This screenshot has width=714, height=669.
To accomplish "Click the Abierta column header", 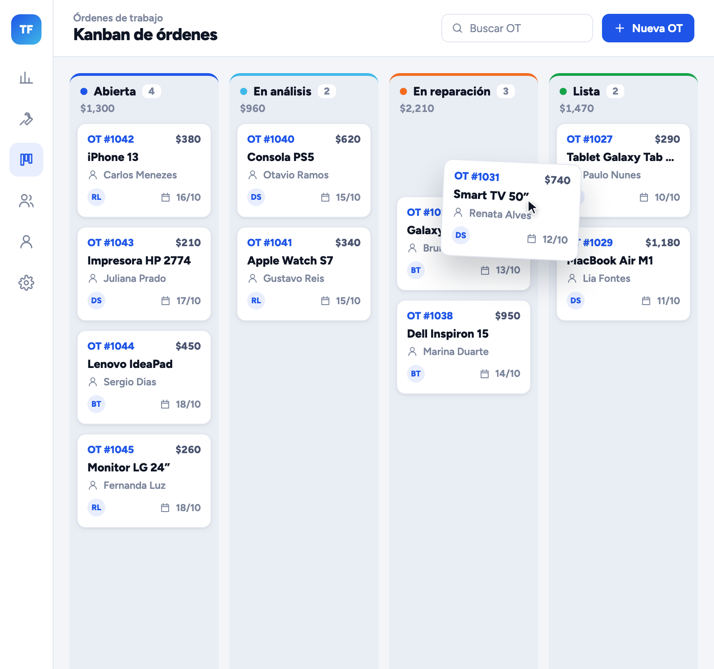I will click(x=115, y=91).
